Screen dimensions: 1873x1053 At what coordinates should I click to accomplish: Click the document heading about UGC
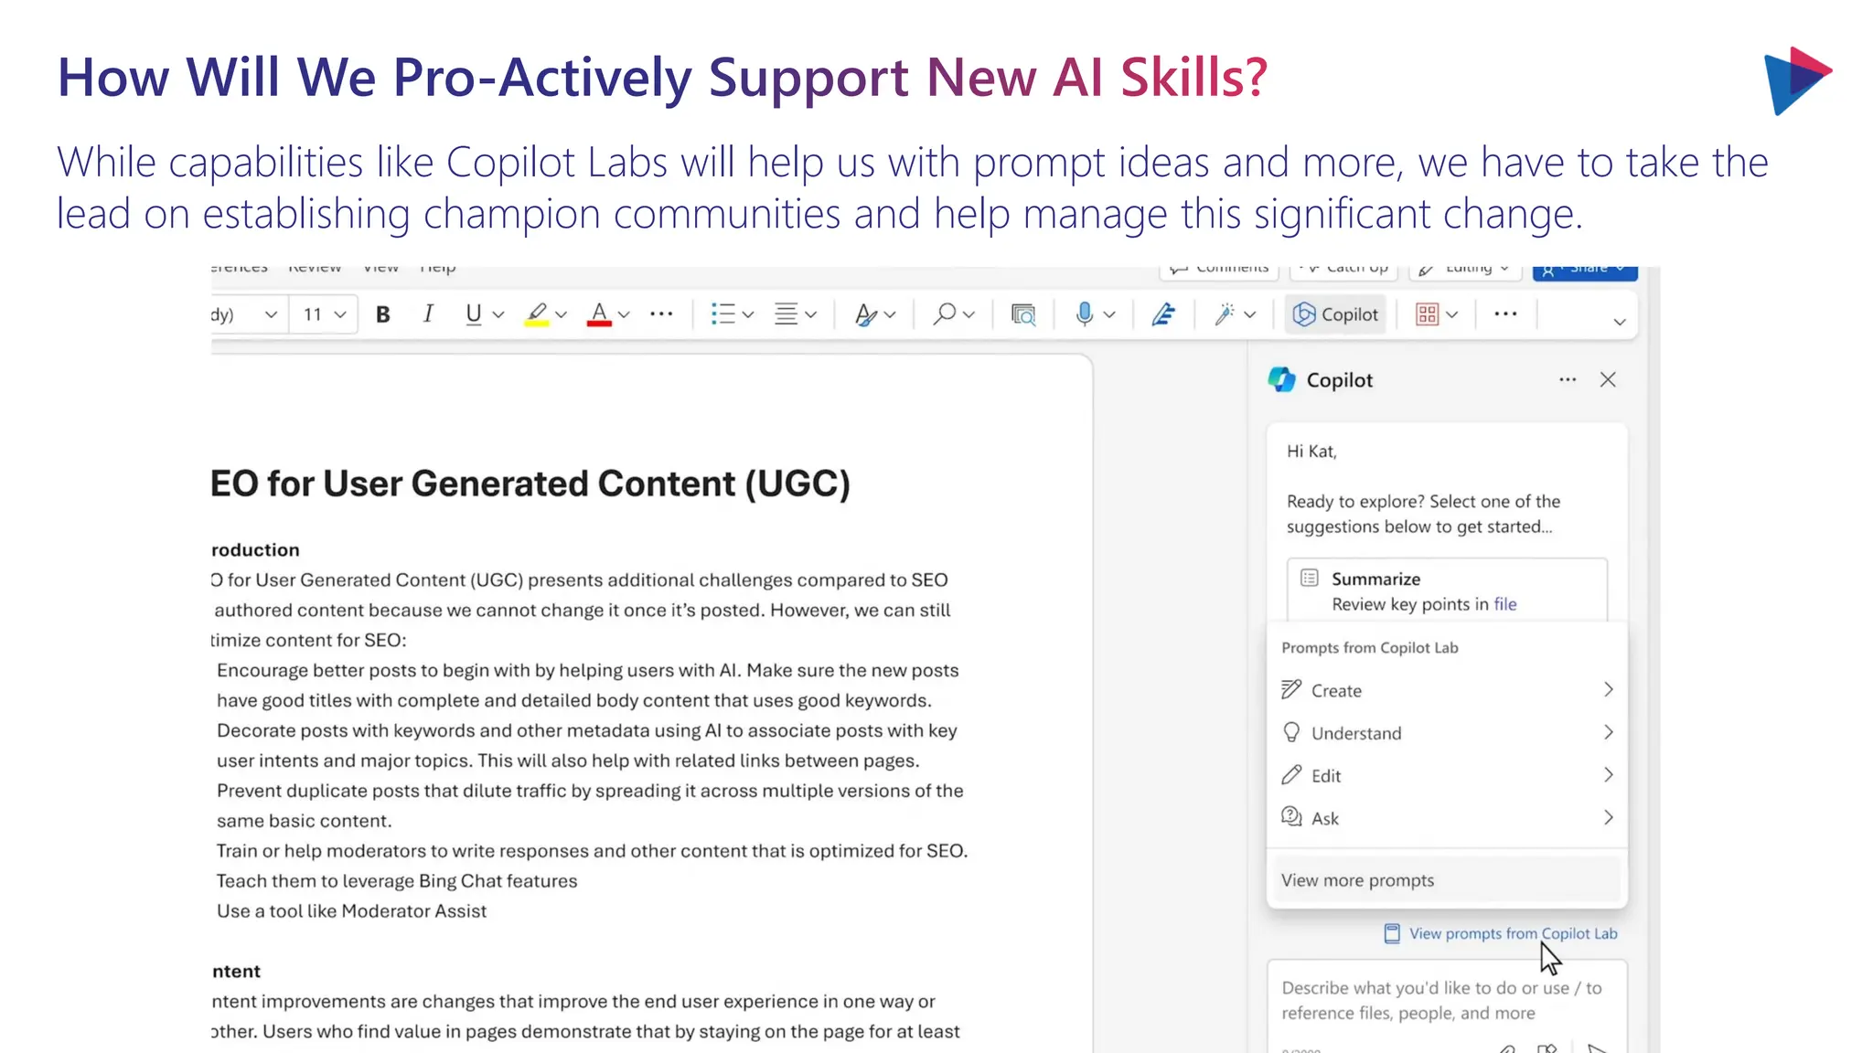tap(530, 484)
